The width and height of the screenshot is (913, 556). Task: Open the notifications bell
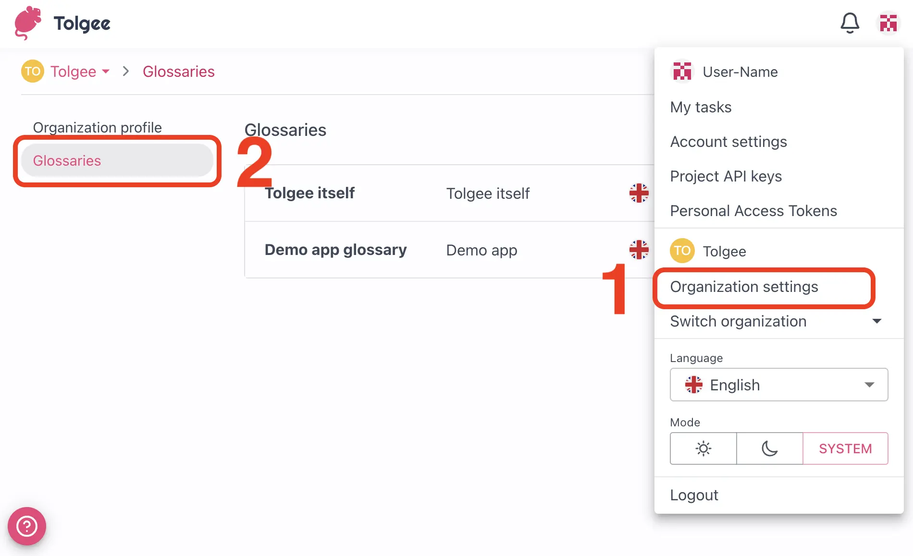tap(850, 23)
